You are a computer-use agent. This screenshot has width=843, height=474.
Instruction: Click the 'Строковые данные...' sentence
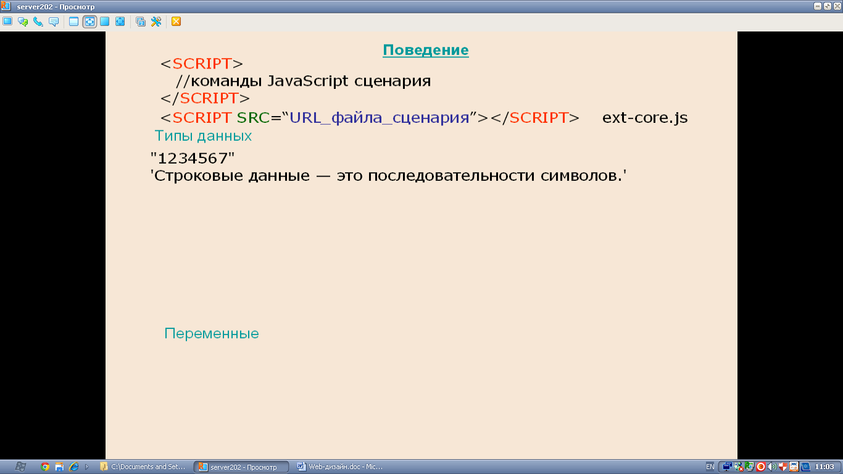tap(389, 176)
